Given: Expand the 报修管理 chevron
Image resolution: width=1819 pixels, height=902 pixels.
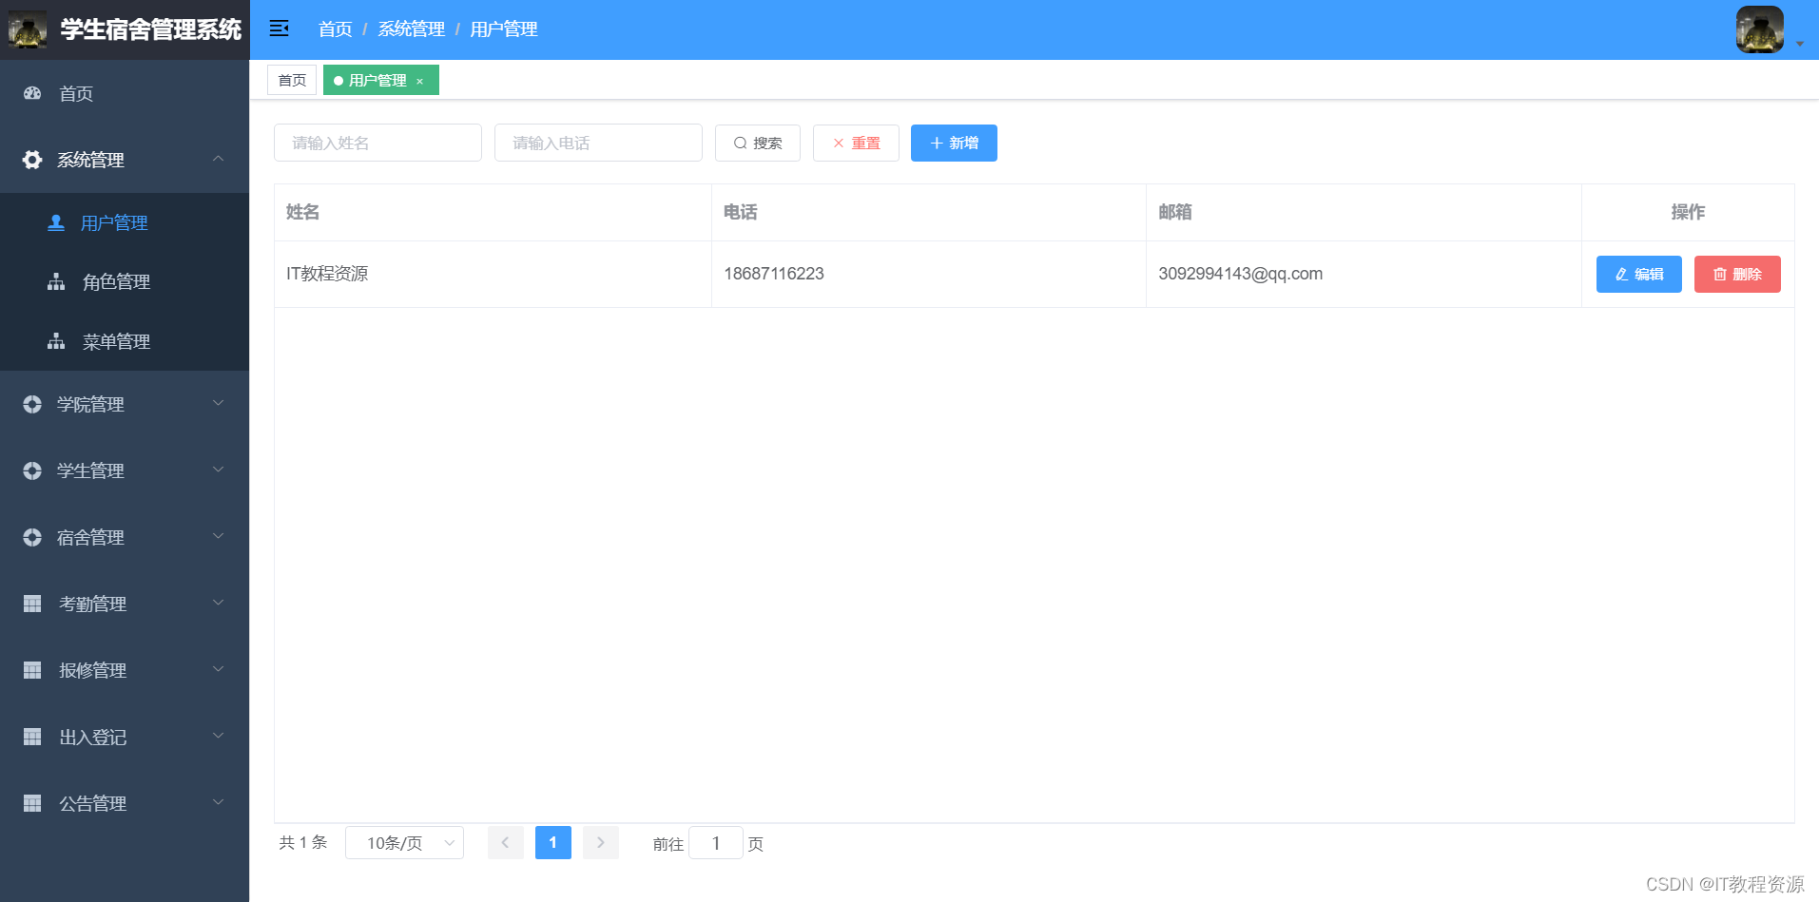Looking at the screenshot, I should click(x=219, y=669).
